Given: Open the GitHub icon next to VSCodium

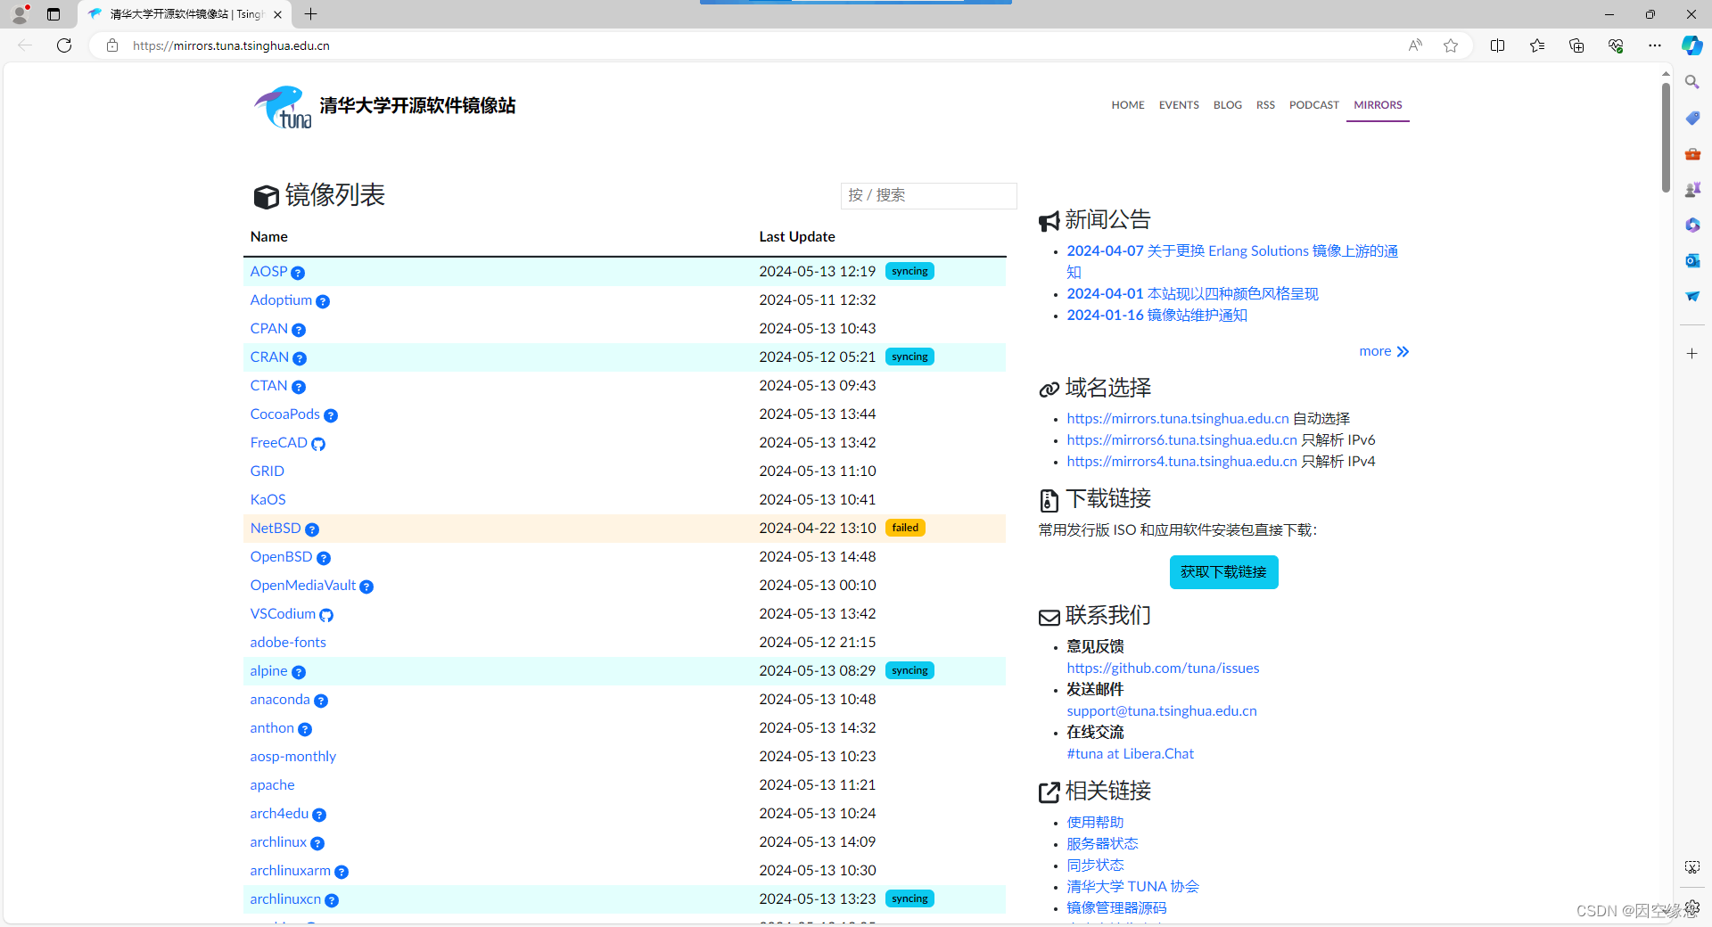Looking at the screenshot, I should (x=326, y=615).
